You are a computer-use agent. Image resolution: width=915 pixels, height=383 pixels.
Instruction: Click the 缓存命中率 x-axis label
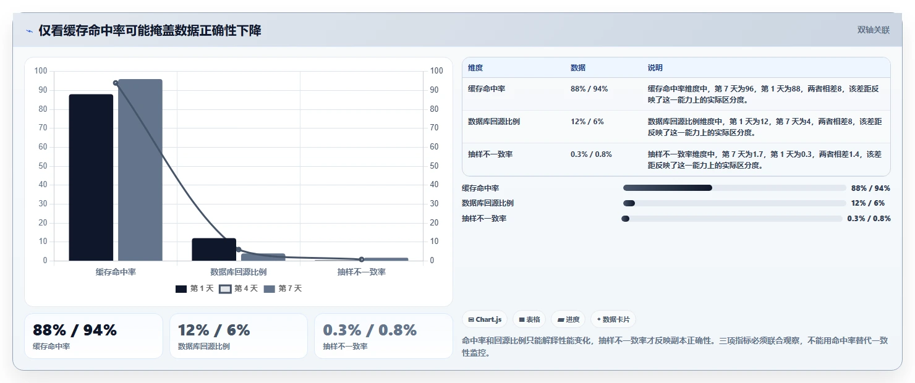(116, 272)
